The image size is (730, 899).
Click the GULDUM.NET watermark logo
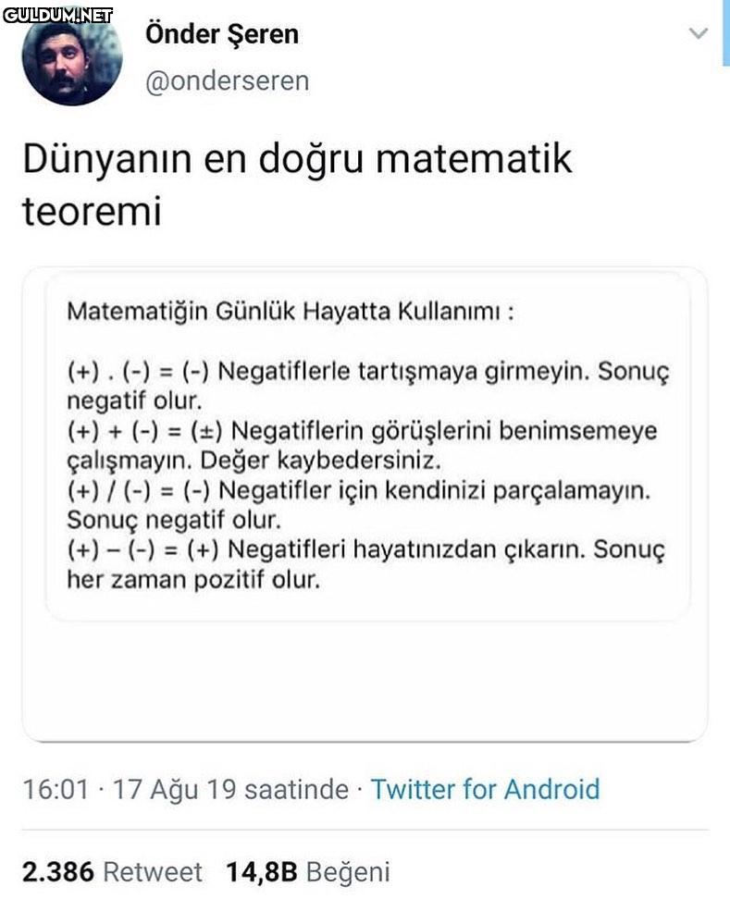(x=57, y=14)
